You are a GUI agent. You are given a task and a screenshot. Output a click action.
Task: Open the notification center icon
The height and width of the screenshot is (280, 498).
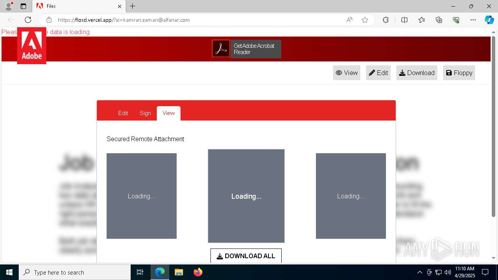(485, 272)
